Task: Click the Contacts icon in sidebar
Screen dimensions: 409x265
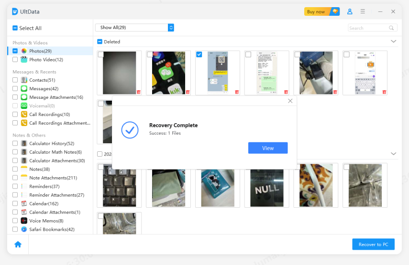Action: 24,80
